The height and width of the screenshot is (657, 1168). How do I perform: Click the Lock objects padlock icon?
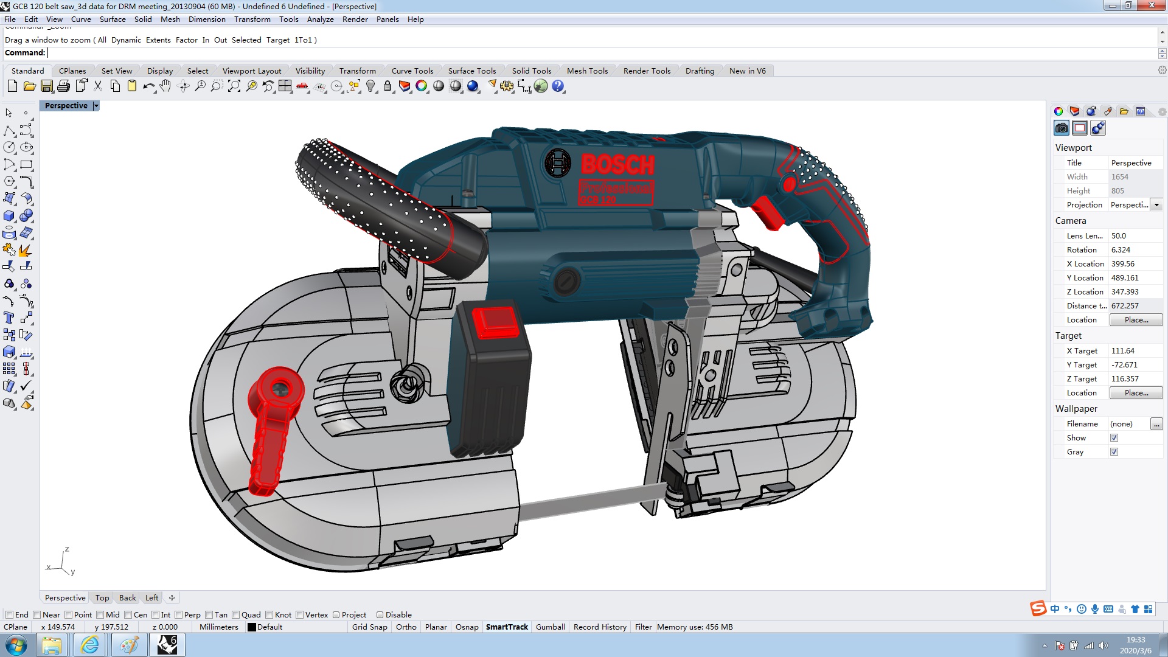388,86
